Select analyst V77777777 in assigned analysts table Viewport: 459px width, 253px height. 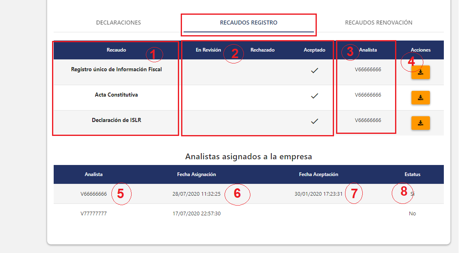(93, 214)
